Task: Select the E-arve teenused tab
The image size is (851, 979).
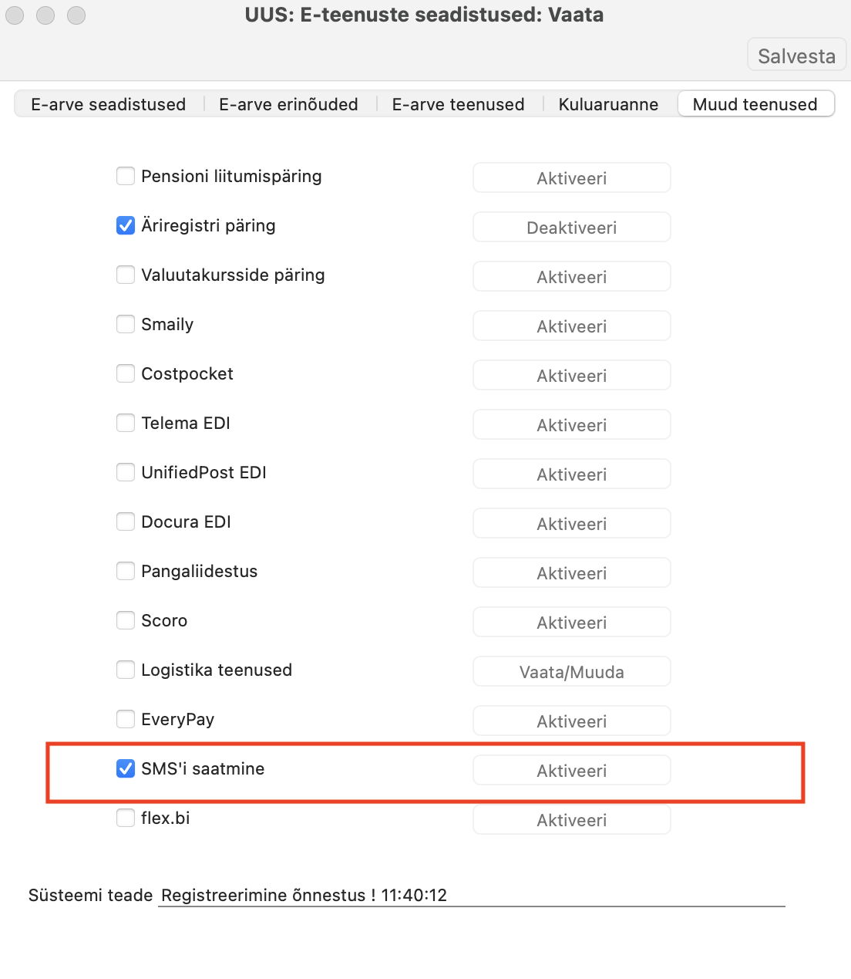Action: tap(459, 104)
